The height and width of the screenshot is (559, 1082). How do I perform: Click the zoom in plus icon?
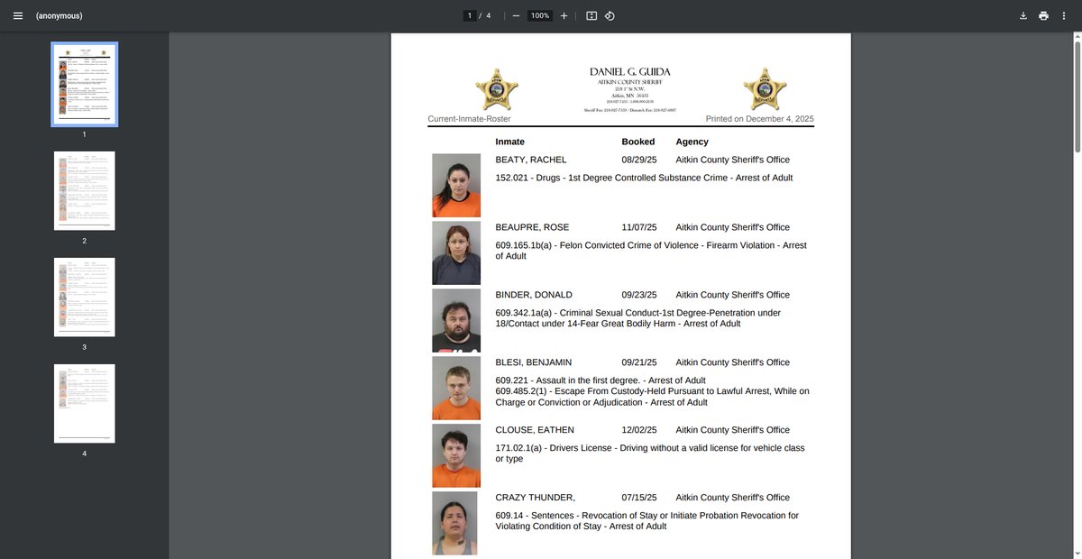click(564, 16)
